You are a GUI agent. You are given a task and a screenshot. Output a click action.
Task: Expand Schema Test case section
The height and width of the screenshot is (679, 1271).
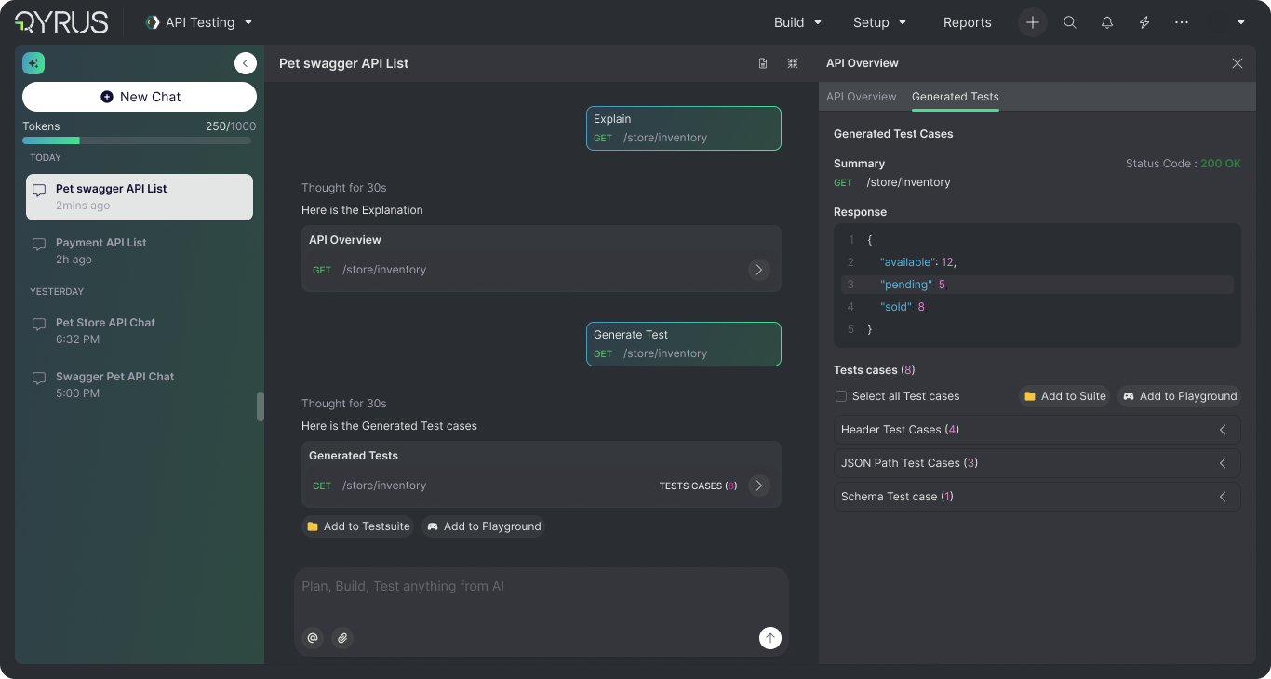pos(1037,497)
